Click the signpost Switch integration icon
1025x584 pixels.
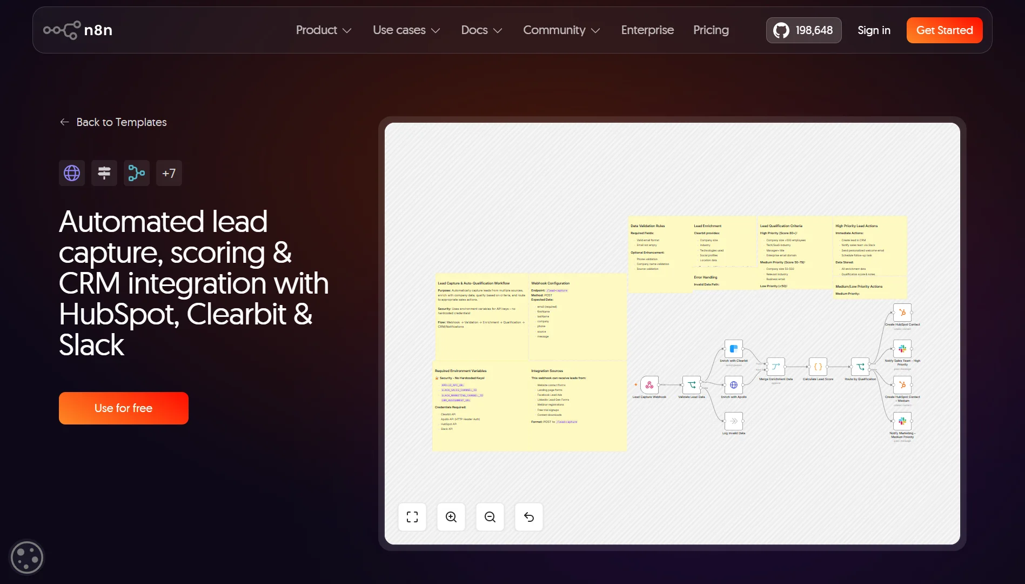pos(104,173)
